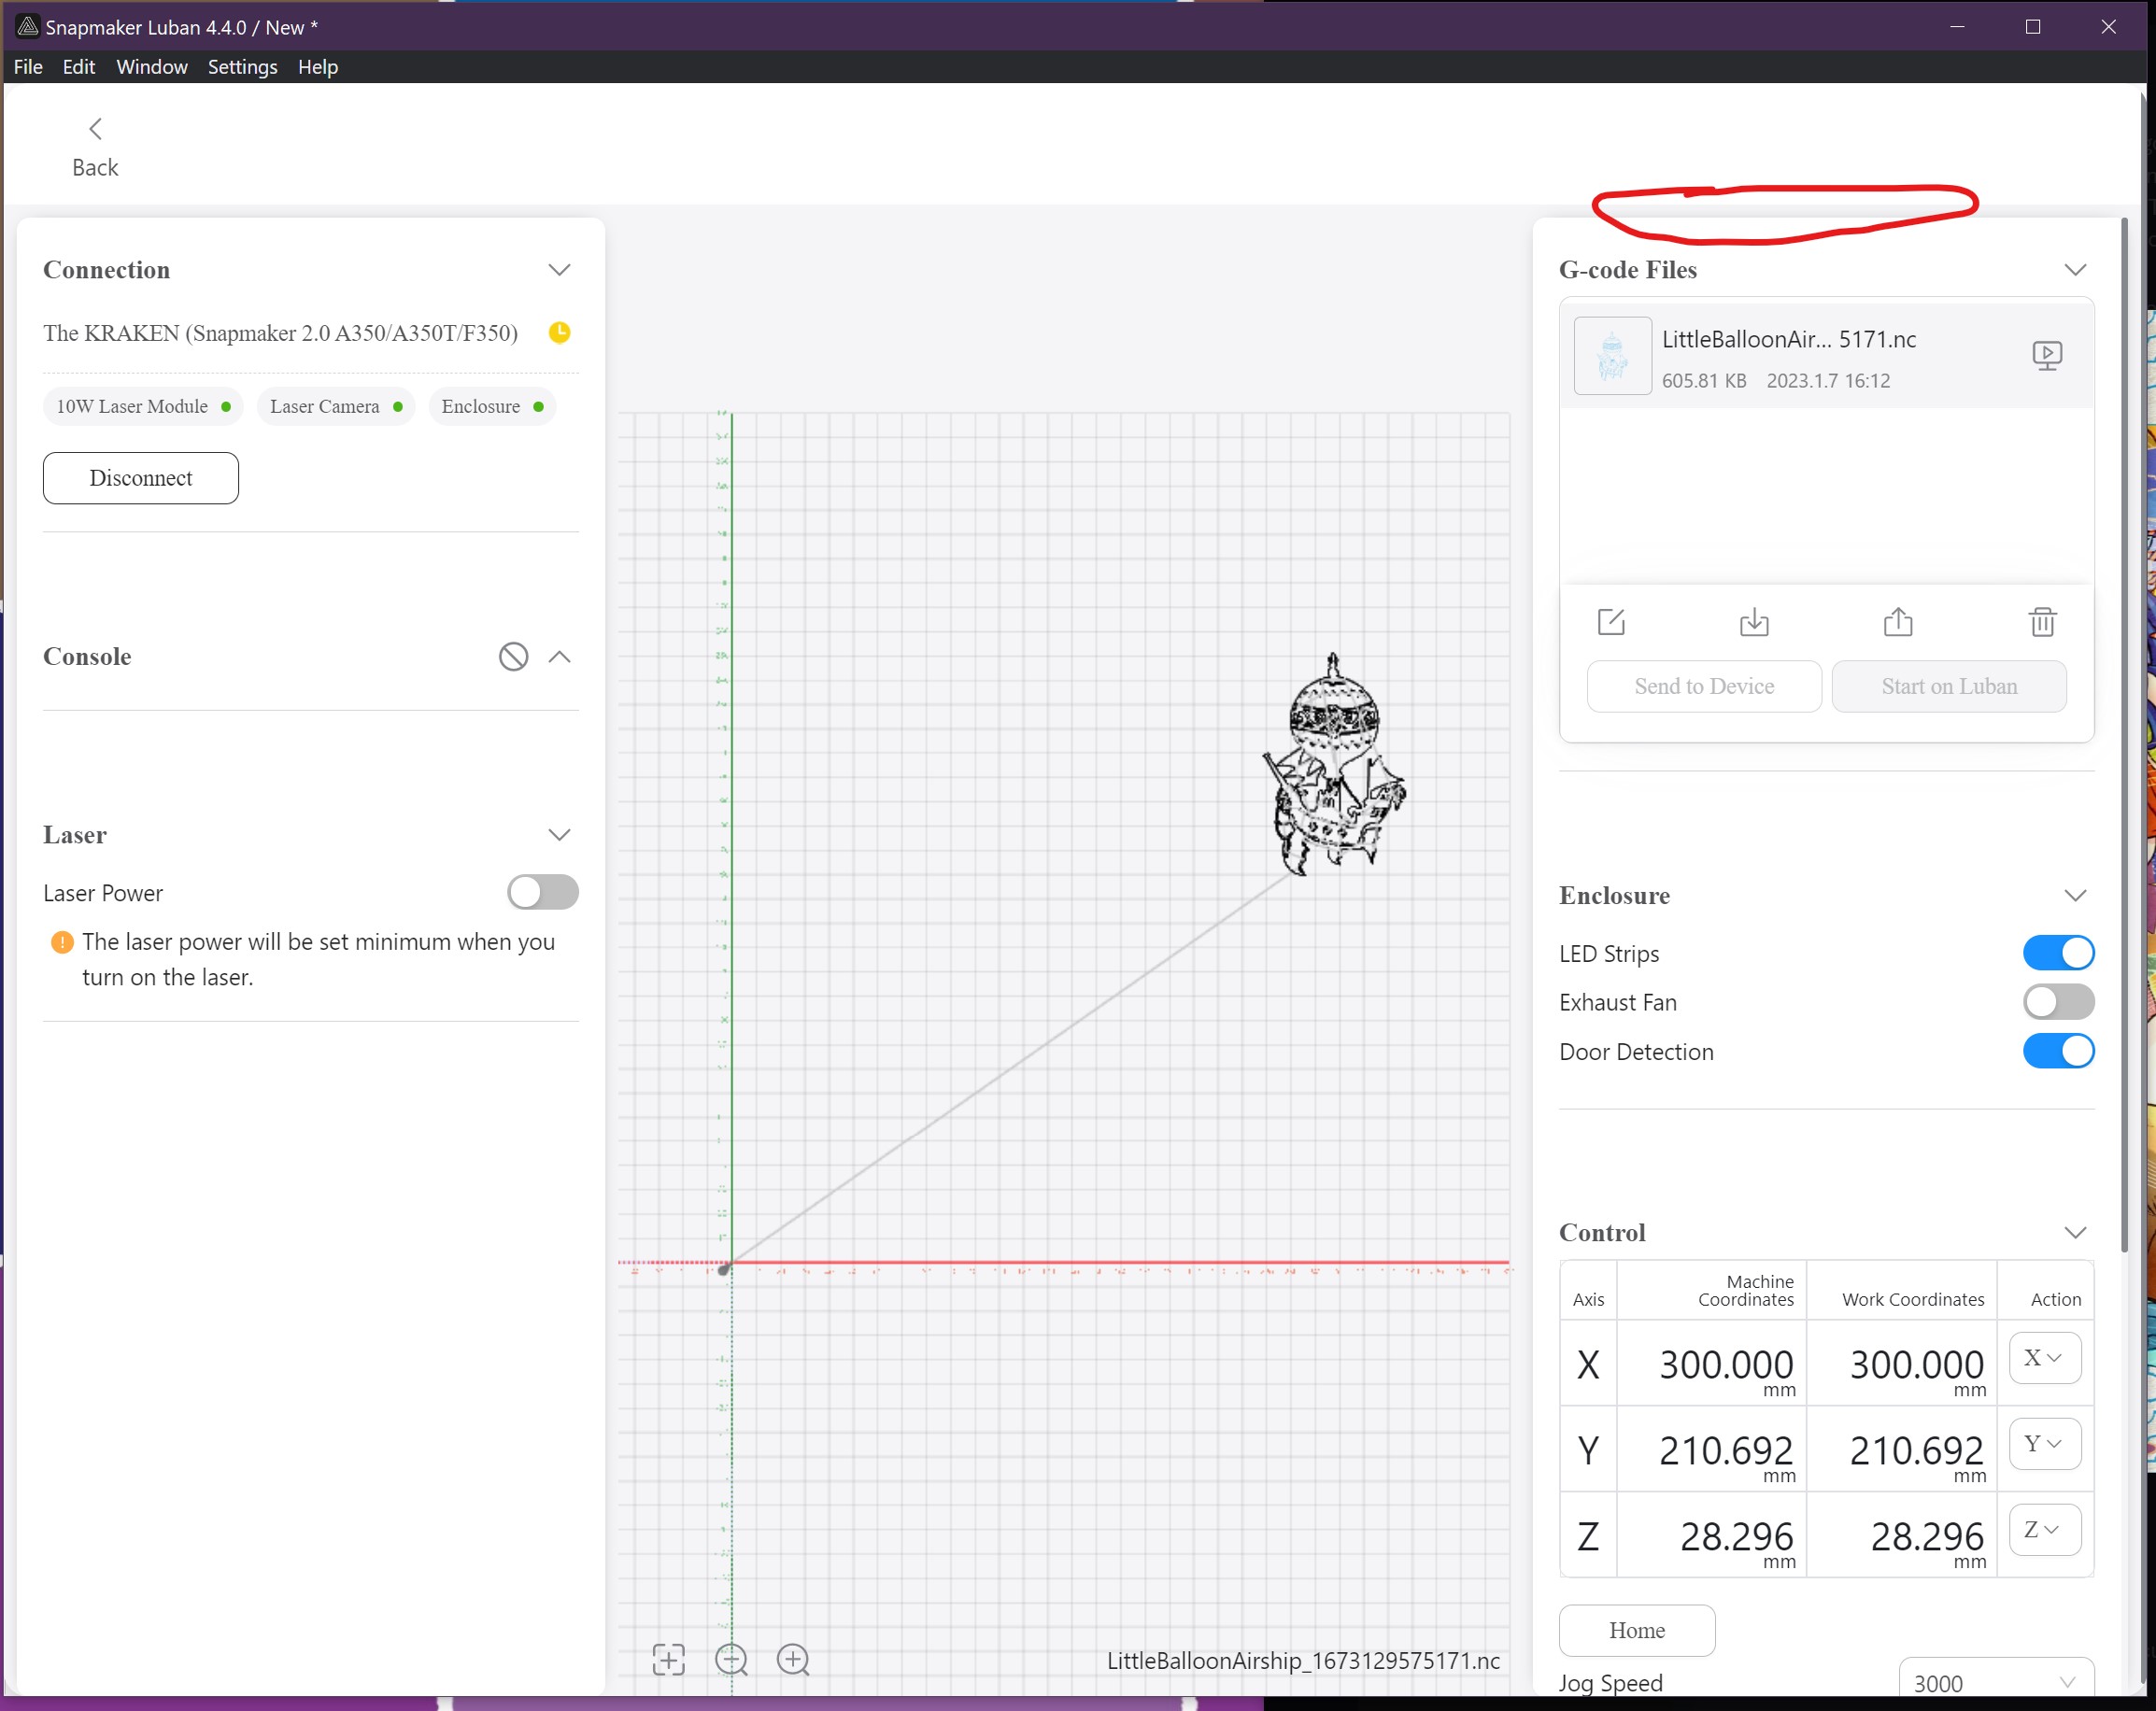This screenshot has width=2156, height=1711.
Task: Turn off LED Strips
Action: pyautogui.click(x=2057, y=952)
